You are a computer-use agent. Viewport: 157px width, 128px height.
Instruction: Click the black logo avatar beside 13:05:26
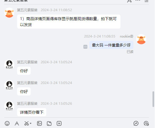pyautogui.click(x=9, y=106)
